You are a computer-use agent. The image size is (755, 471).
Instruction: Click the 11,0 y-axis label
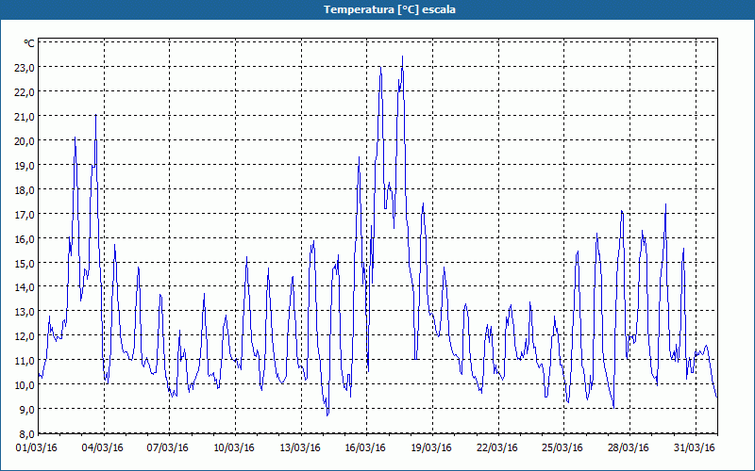pyautogui.click(x=25, y=361)
